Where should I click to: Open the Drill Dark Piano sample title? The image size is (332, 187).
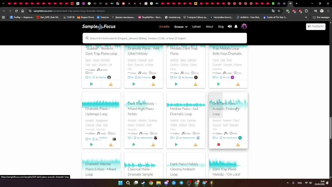[225, 109]
